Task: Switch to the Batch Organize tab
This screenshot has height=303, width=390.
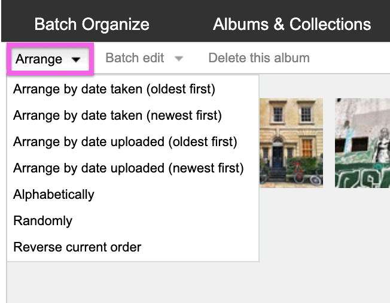Action: tap(92, 24)
